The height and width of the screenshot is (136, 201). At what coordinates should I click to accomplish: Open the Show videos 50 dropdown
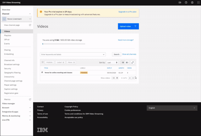[115, 78]
